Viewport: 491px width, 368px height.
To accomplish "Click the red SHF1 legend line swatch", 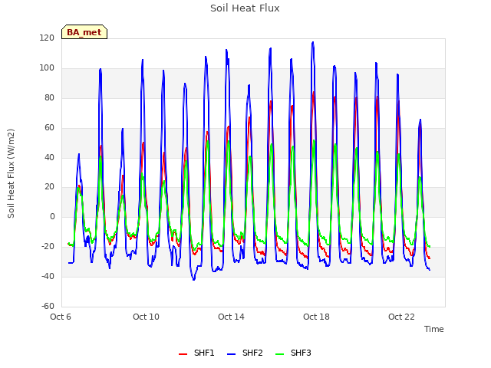I will tap(183, 354).
